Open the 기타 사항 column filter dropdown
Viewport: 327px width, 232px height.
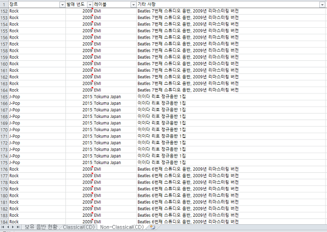point(322,4)
